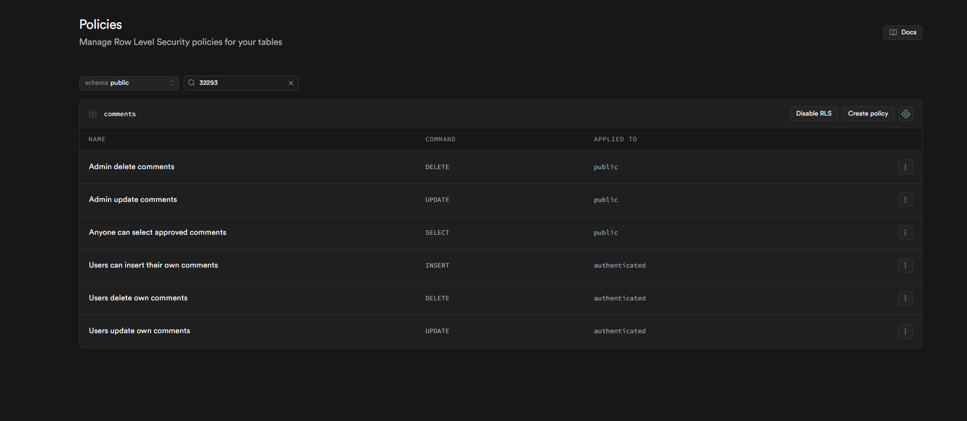
Task: Clear the search field with the X icon
Action: (x=291, y=83)
